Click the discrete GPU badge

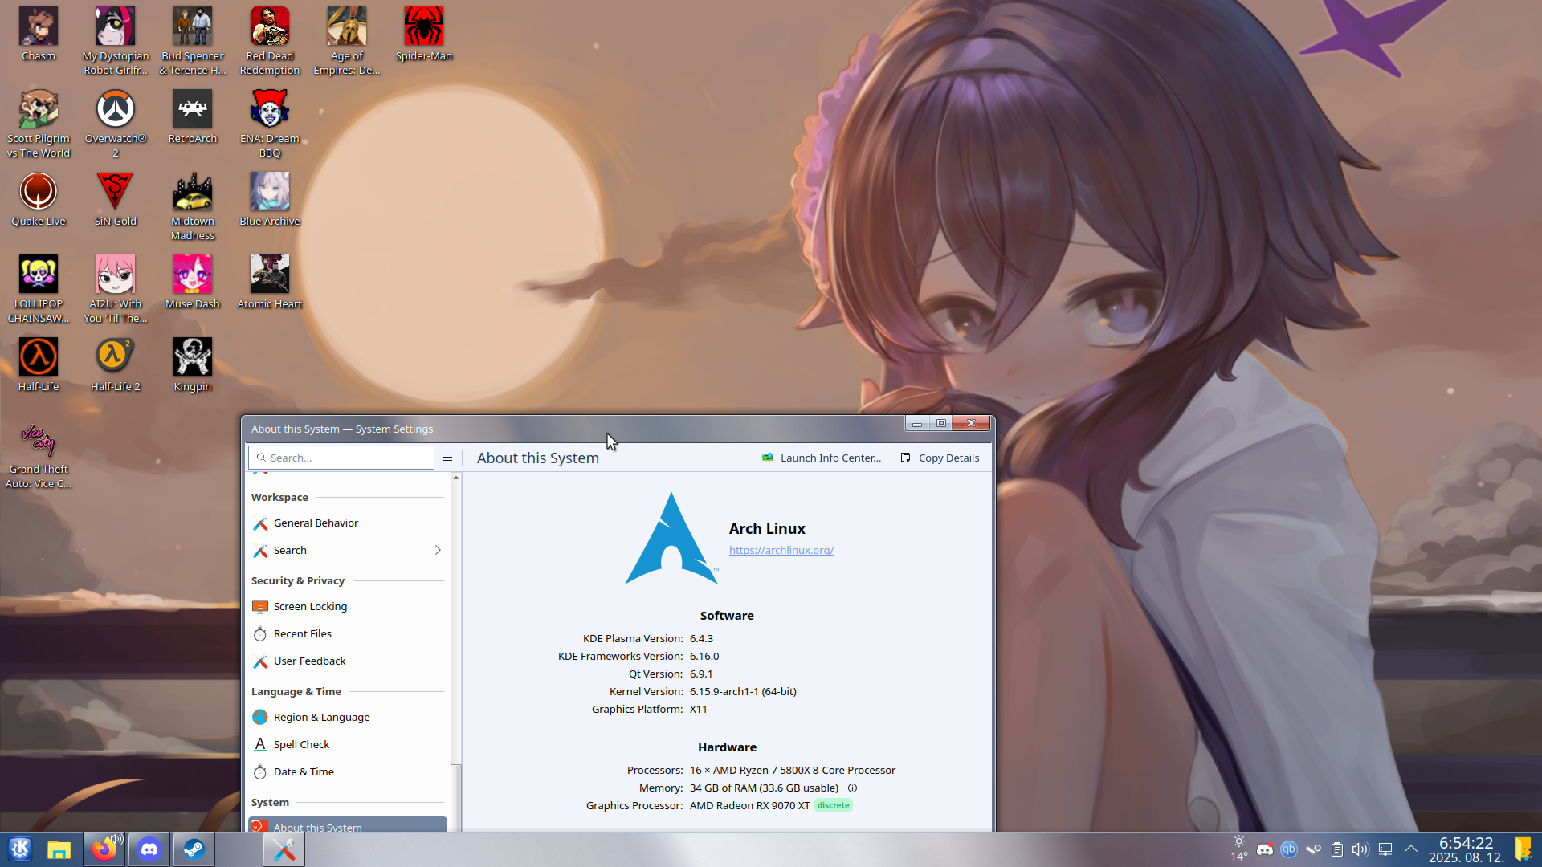coord(834,805)
